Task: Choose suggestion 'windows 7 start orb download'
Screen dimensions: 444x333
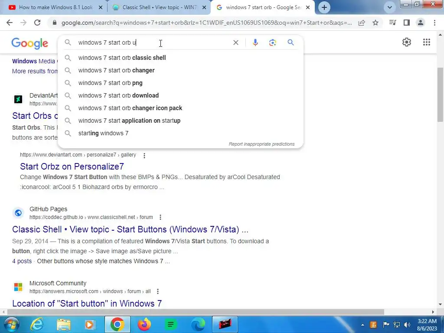Action: pos(180,95)
